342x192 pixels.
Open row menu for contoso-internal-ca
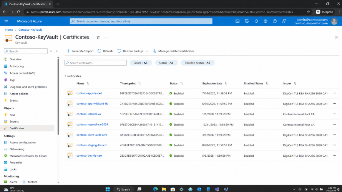coord(334,114)
